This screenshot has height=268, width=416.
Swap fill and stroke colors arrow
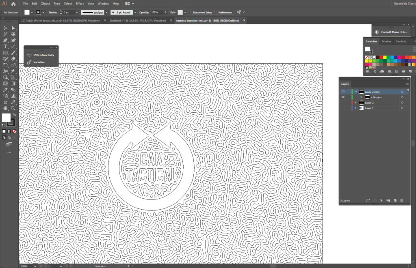coord(14,115)
